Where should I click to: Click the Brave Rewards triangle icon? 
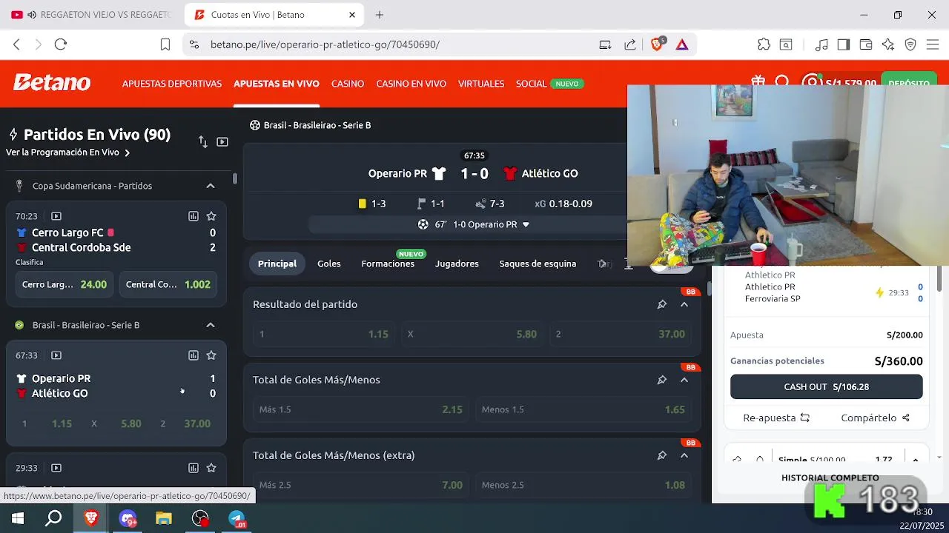[682, 44]
